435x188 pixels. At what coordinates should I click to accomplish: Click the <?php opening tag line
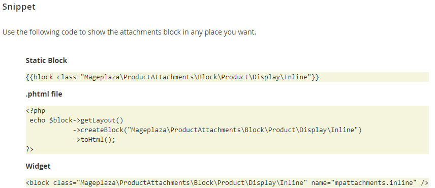click(x=36, y=111)
